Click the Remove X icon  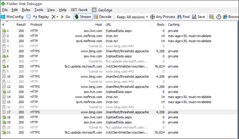[x=53, y=17]
